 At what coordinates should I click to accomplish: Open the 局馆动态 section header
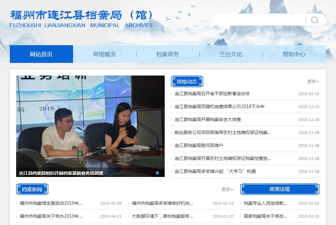coord(187,82)
